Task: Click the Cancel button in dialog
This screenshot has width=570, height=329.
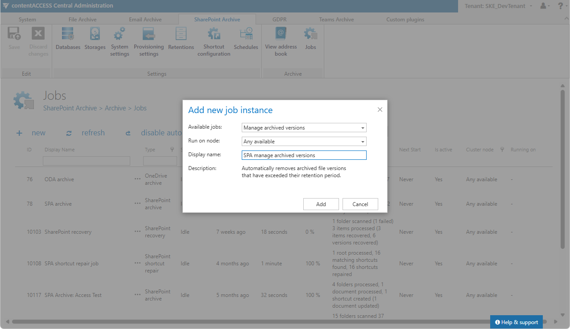Action: [360, 204]
